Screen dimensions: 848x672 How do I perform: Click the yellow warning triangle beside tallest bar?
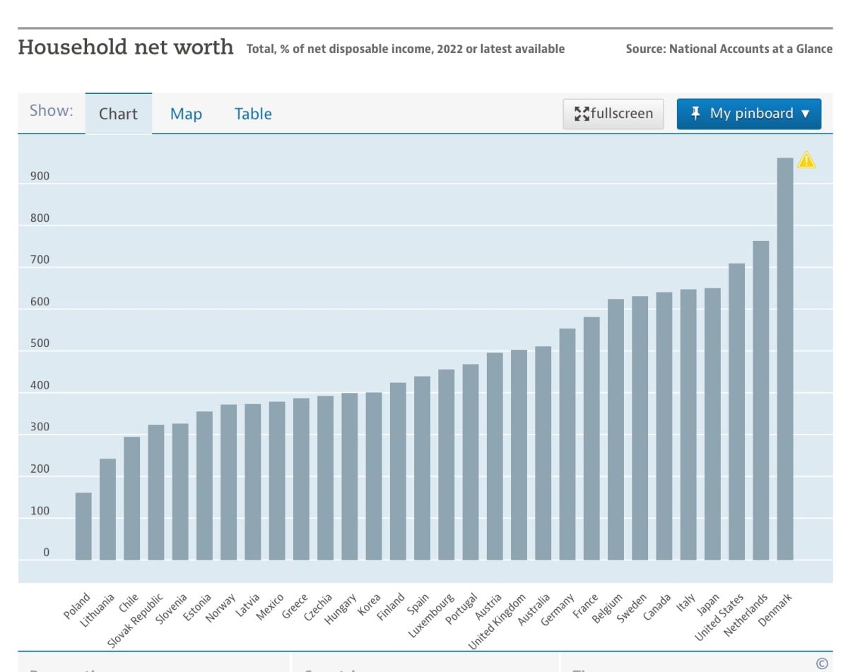coord(806,160)
